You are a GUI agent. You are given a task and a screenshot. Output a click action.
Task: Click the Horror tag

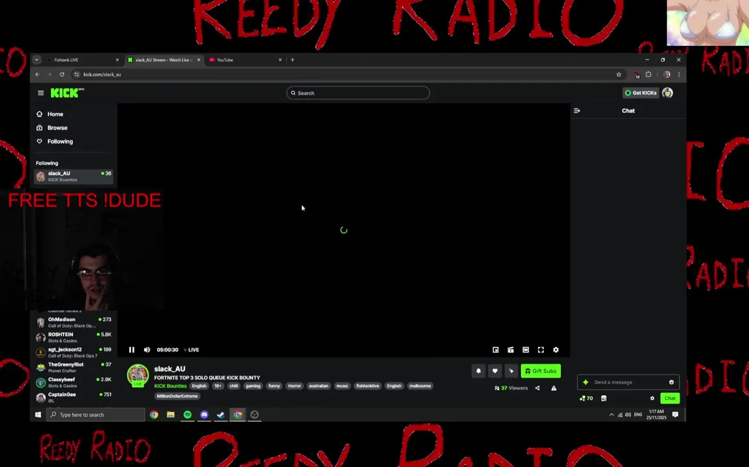coord(294,386)
